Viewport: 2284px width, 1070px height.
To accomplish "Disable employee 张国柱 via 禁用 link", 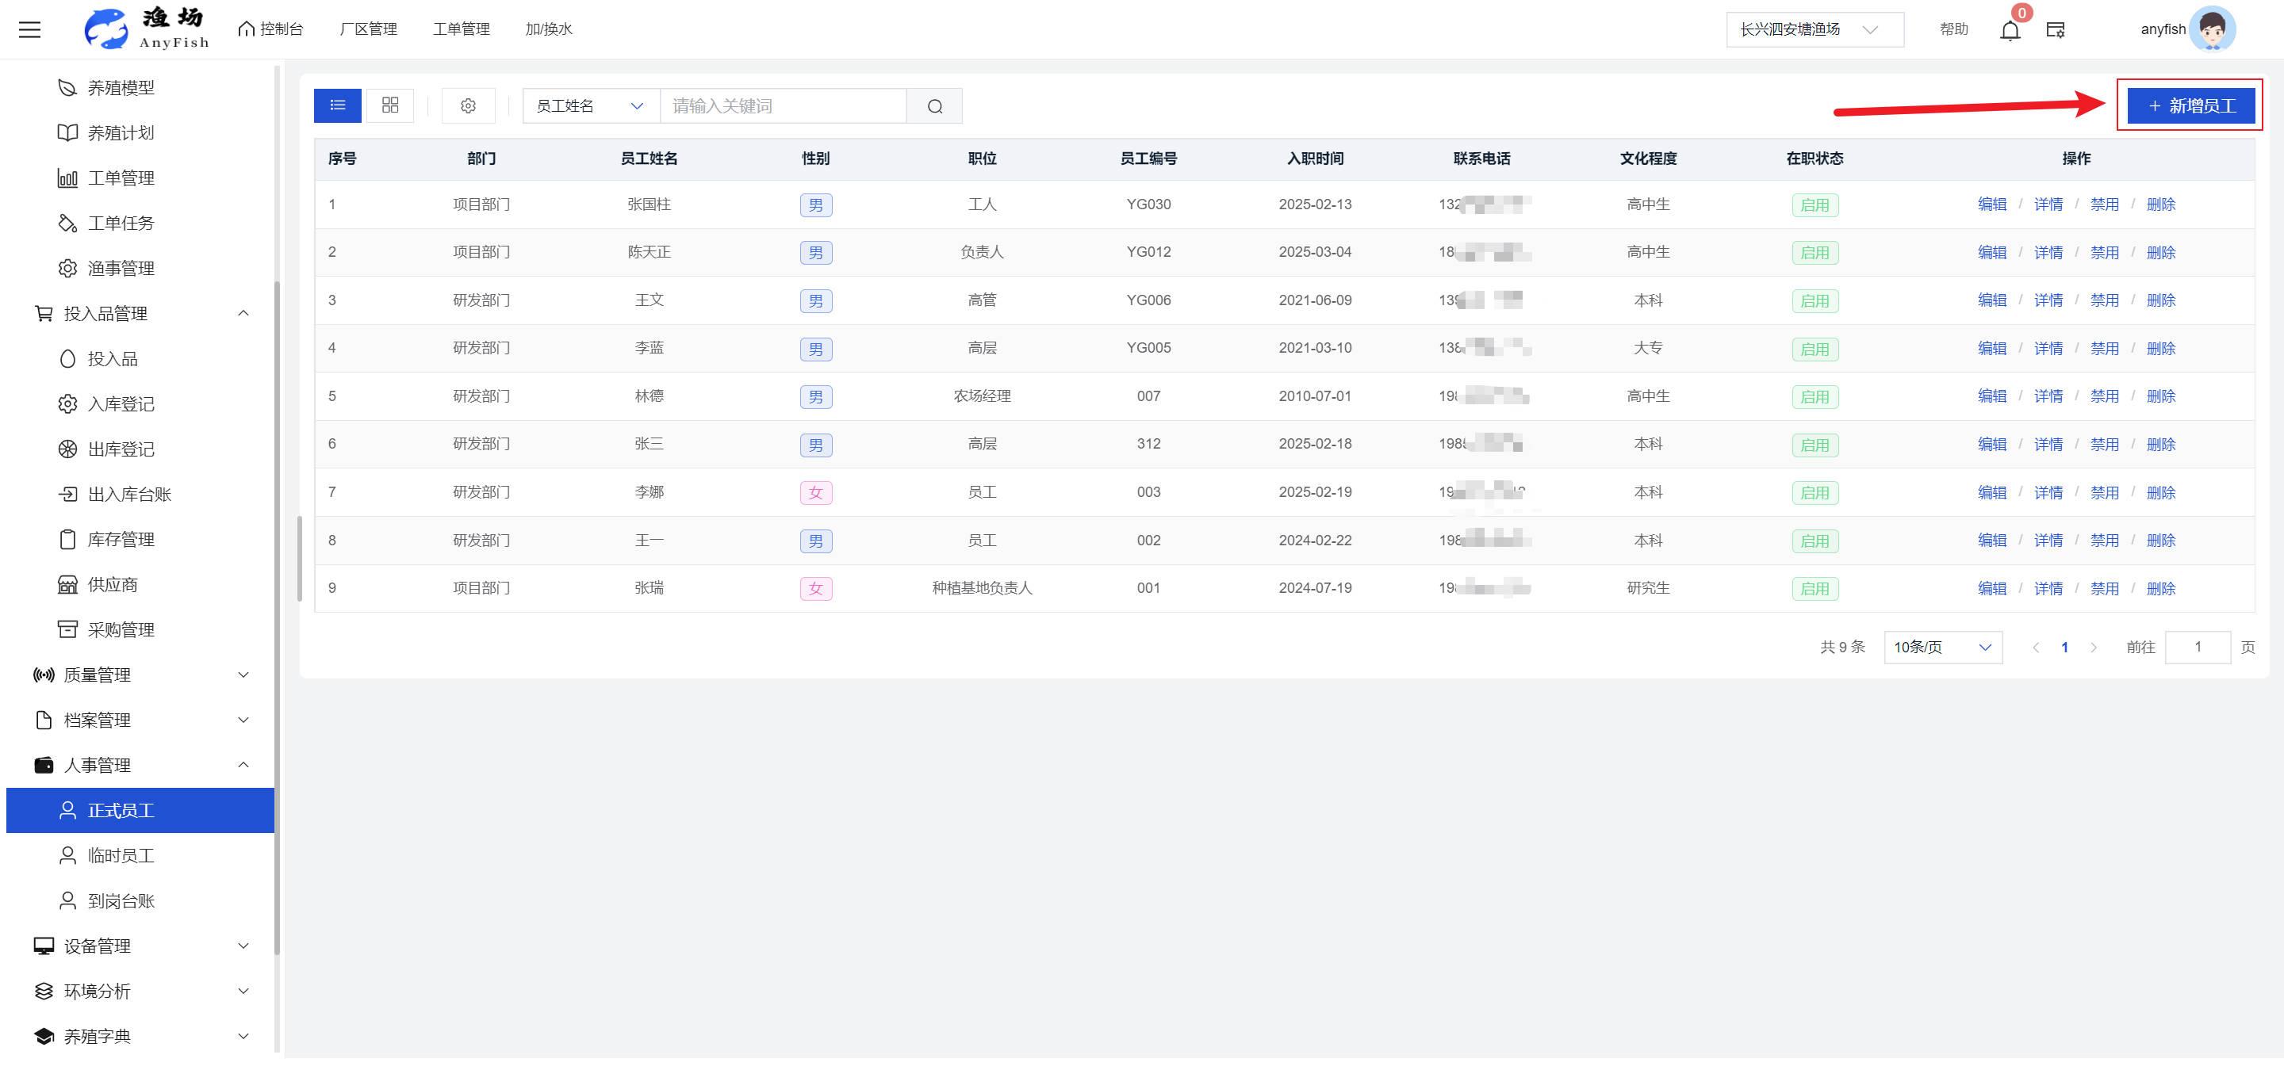I will click(x=2104, y=204).
